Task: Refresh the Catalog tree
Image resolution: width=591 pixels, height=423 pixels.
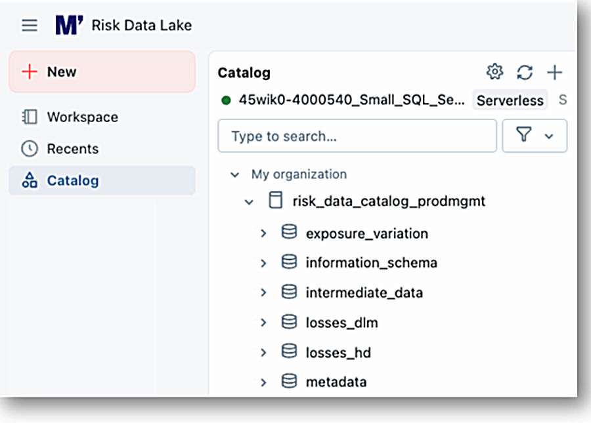Action: click(x=525, y=72)
